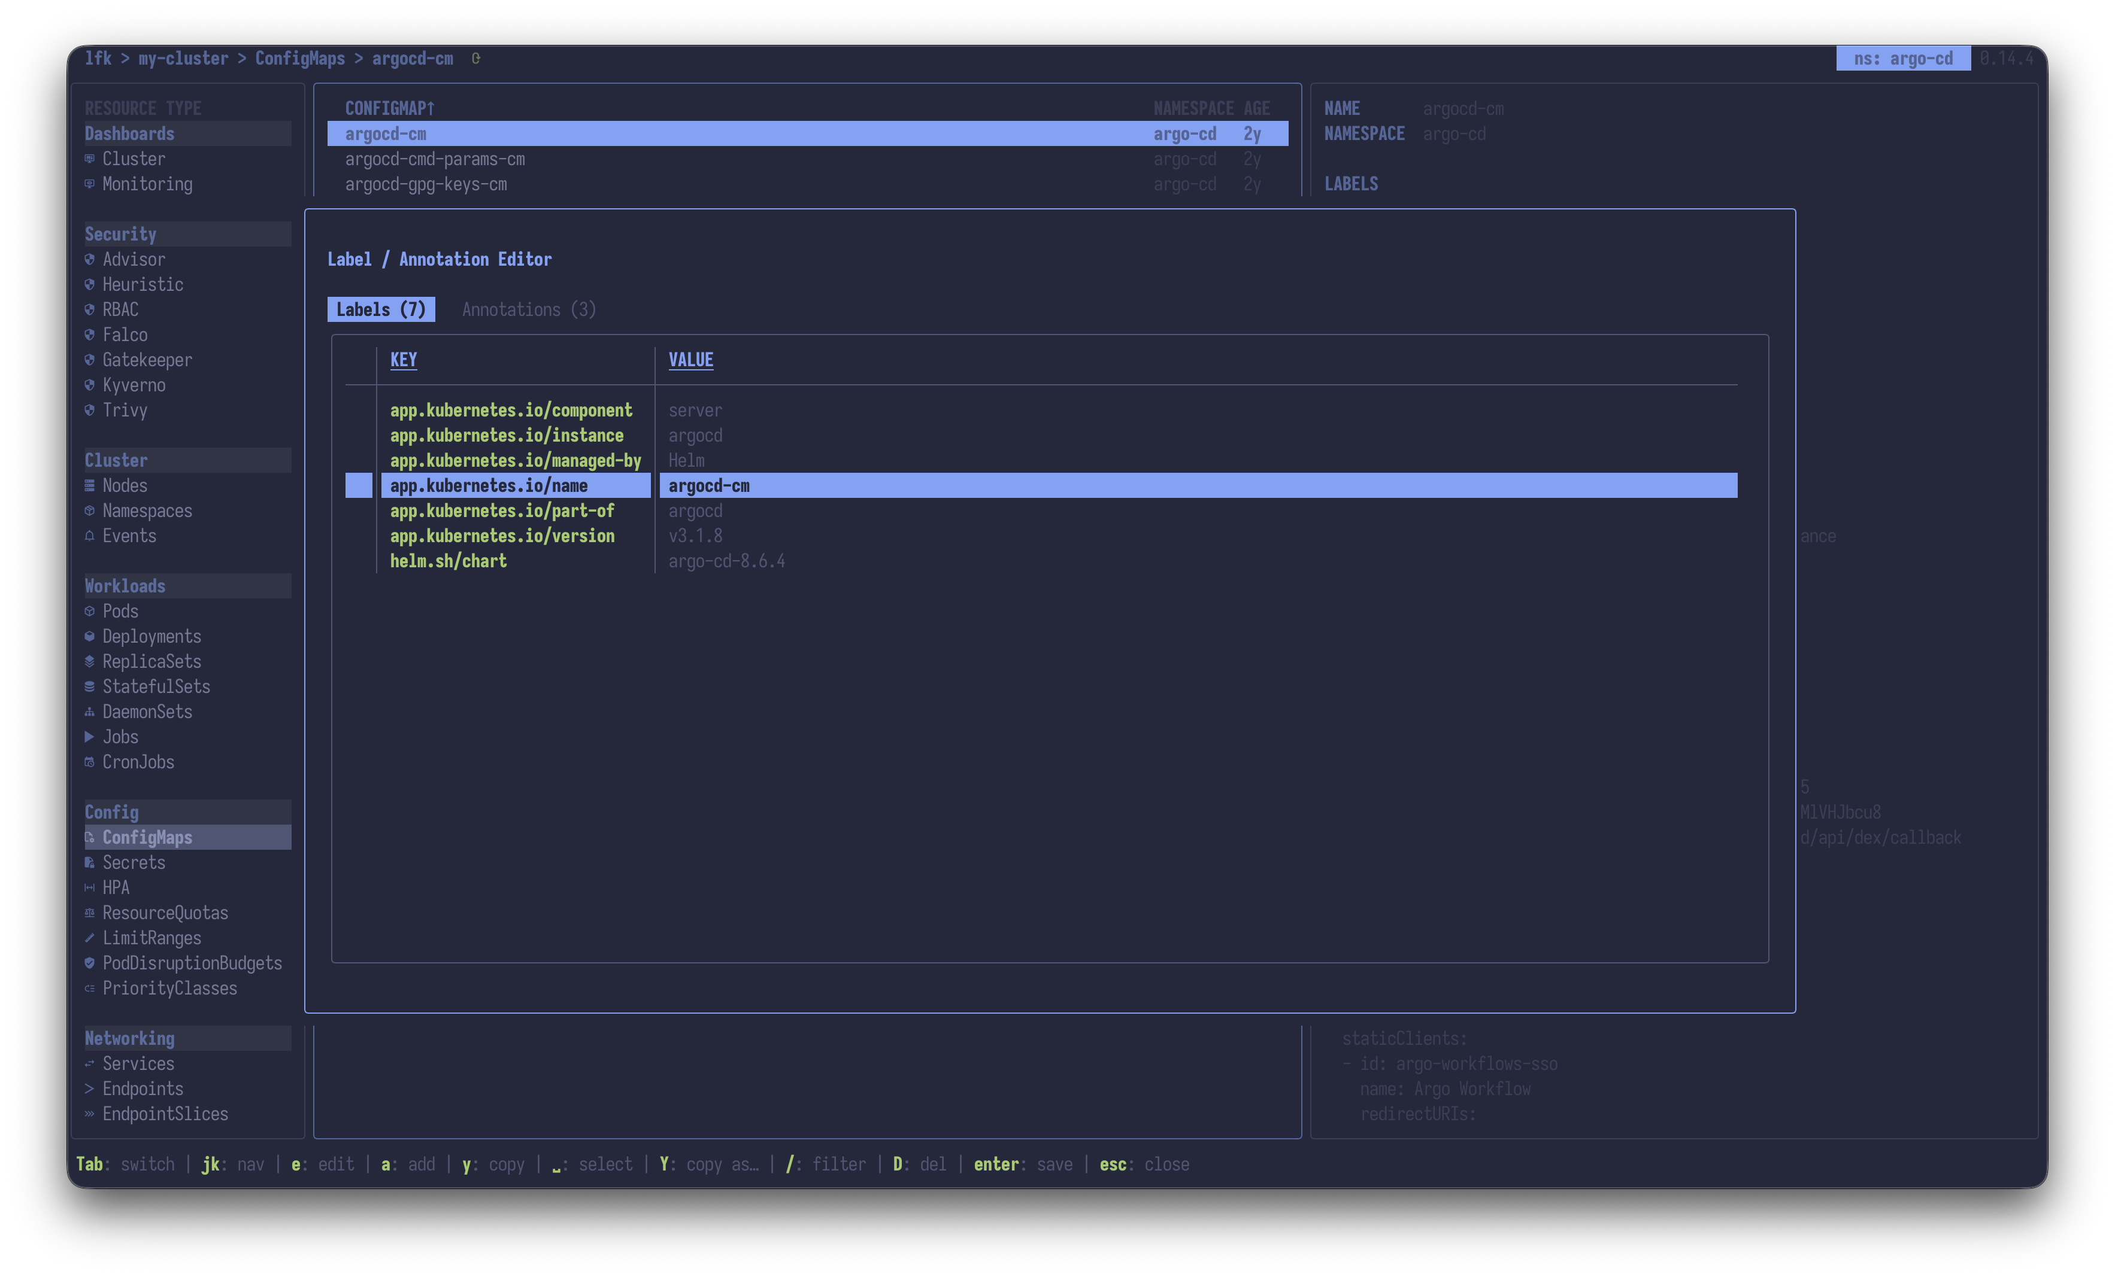
Task: Click the 'e: edit' hint in footer
Action: tap(323, 1164)
